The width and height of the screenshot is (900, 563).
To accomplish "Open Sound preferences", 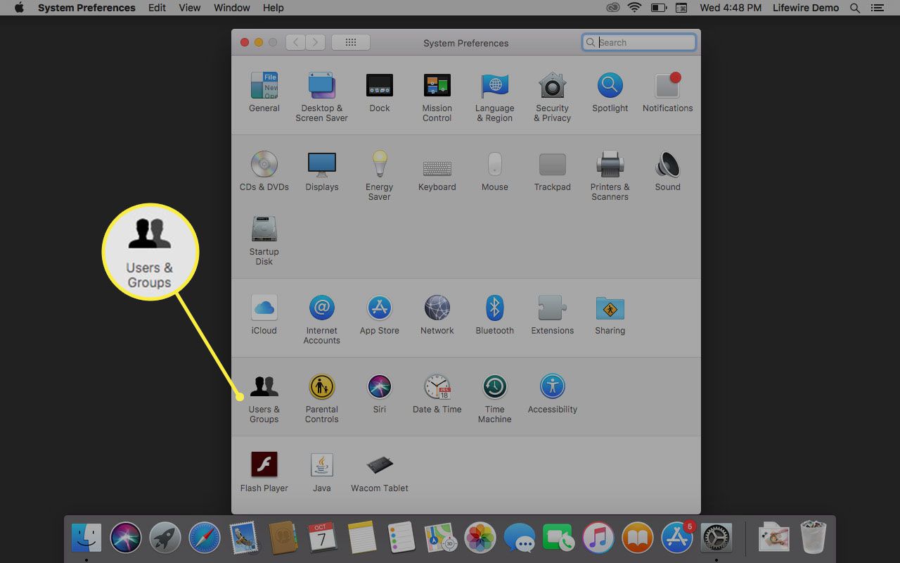I will [668, 170].
